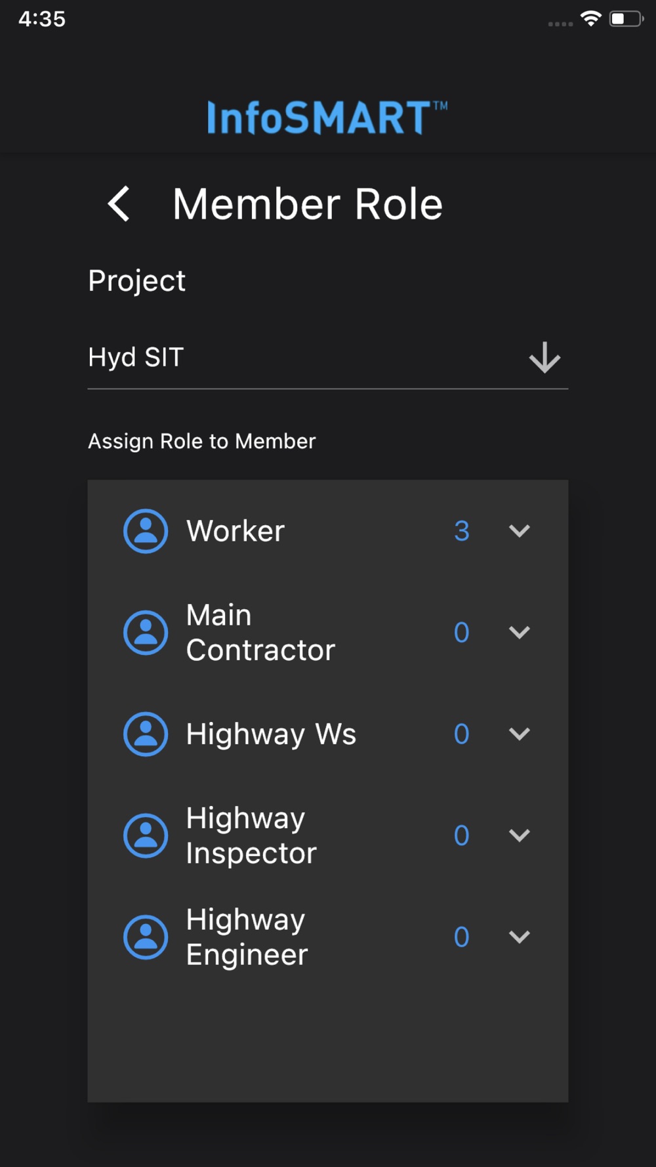Expand the Highway Ws chevron
Image resolution: width=656 pixels, height=1167 pixels.
click(520, 734)
